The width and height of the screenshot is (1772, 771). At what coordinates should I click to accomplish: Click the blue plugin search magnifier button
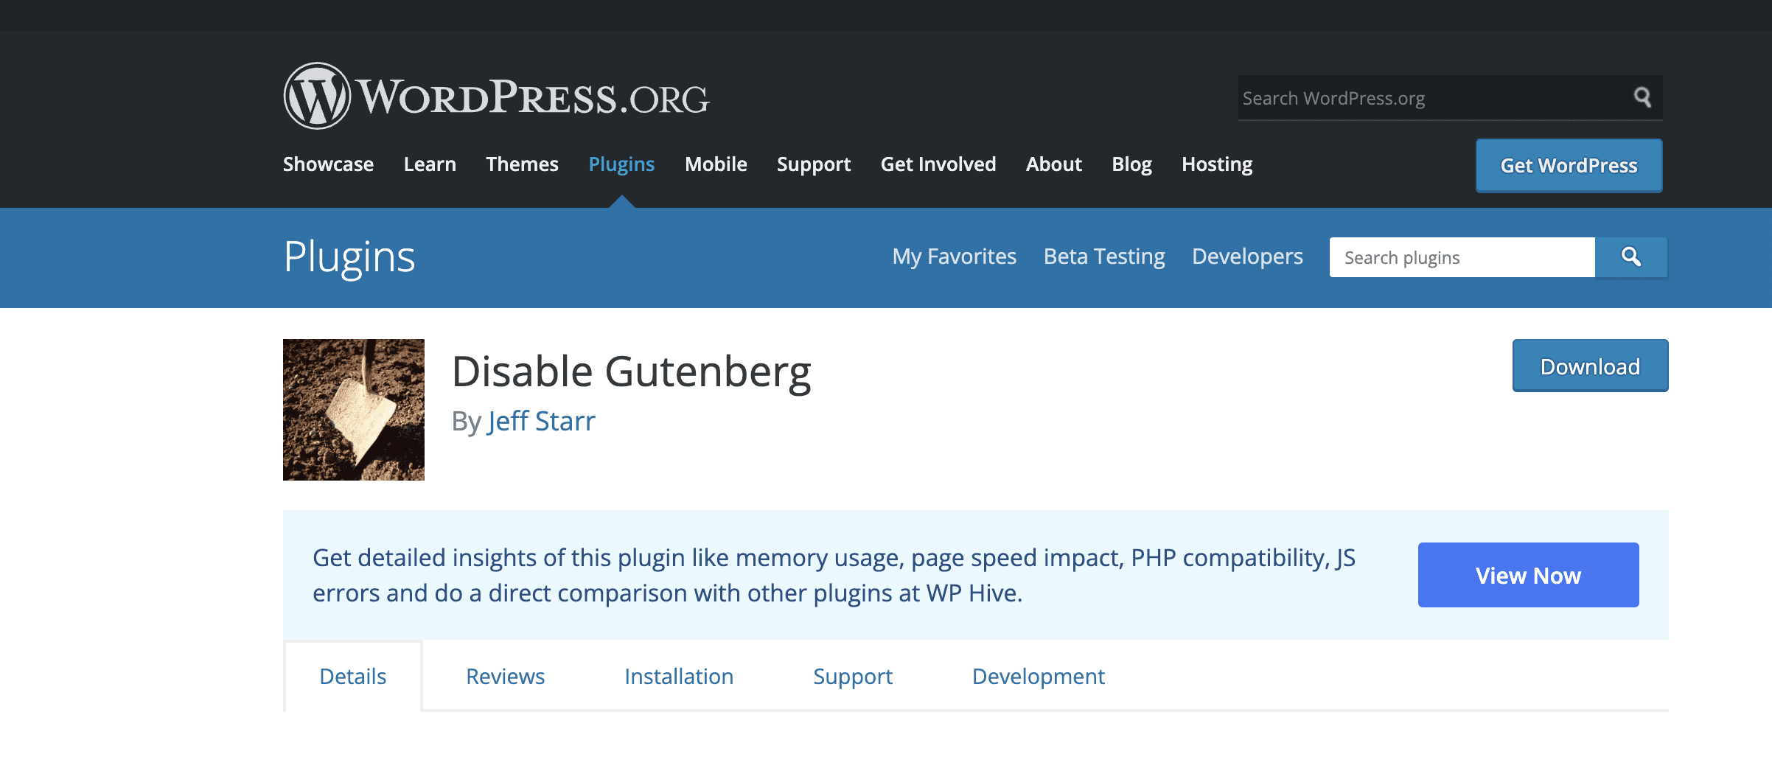(x=1631, y=257)
